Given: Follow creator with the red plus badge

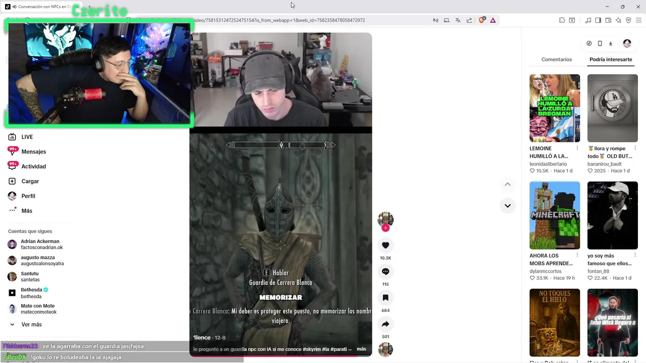Looking at the screenshot, I should coord(386,228).
